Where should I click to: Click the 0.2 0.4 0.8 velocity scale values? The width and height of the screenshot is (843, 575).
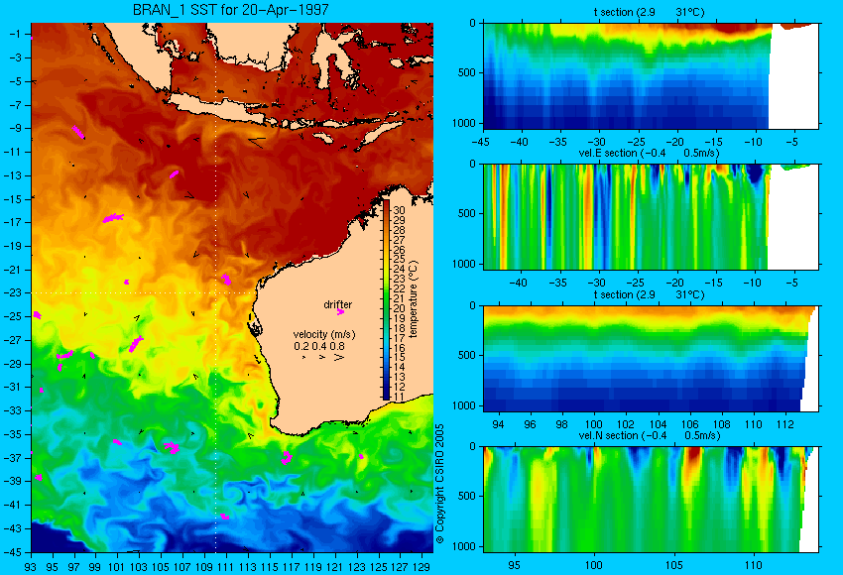[319, 346]
